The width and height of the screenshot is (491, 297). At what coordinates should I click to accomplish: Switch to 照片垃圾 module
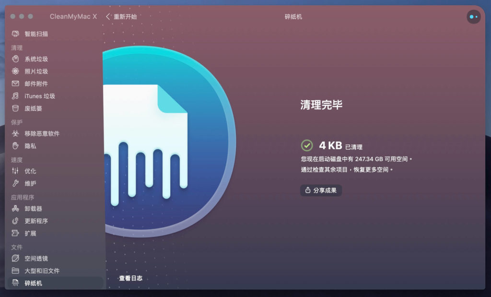tap(36, 71)
